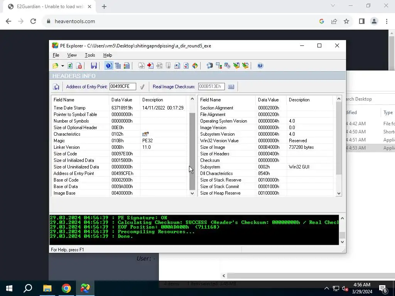This screenshot has height=296, width=395.
Task: Click the save headers info icon left of Entry Point
Action: (56, 87)
